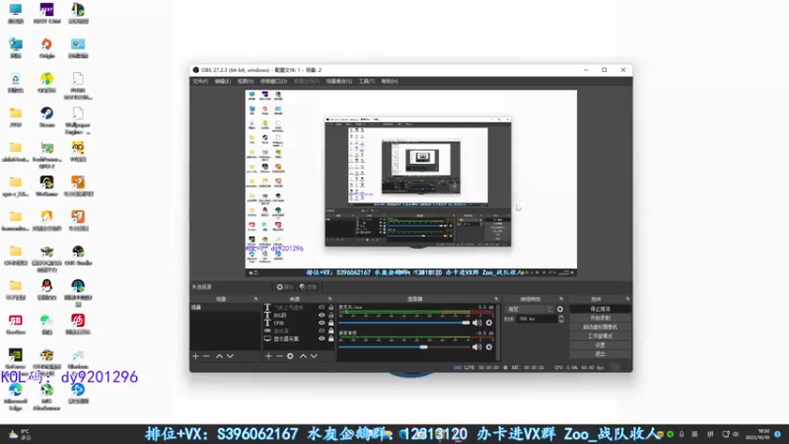789x444 pixels.
Task: Open source properties gear in Sources toolbar
Action: 290,356
